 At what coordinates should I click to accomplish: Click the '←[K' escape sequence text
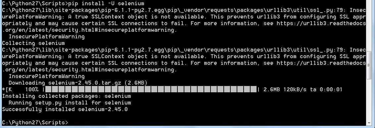pyautogui.click(x=7, y=90)
